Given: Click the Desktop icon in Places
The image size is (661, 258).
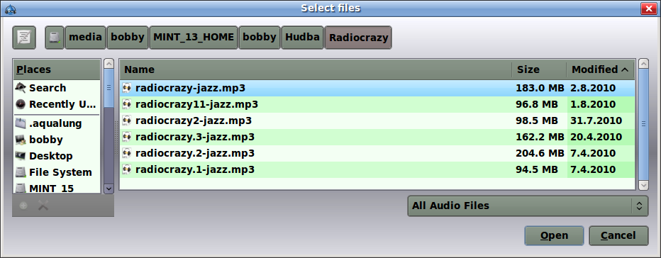Looking at the screenshot, I should pyautogui.click(x=21, y=156).
